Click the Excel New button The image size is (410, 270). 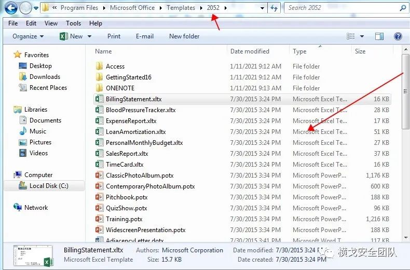(x=71, y=36)
